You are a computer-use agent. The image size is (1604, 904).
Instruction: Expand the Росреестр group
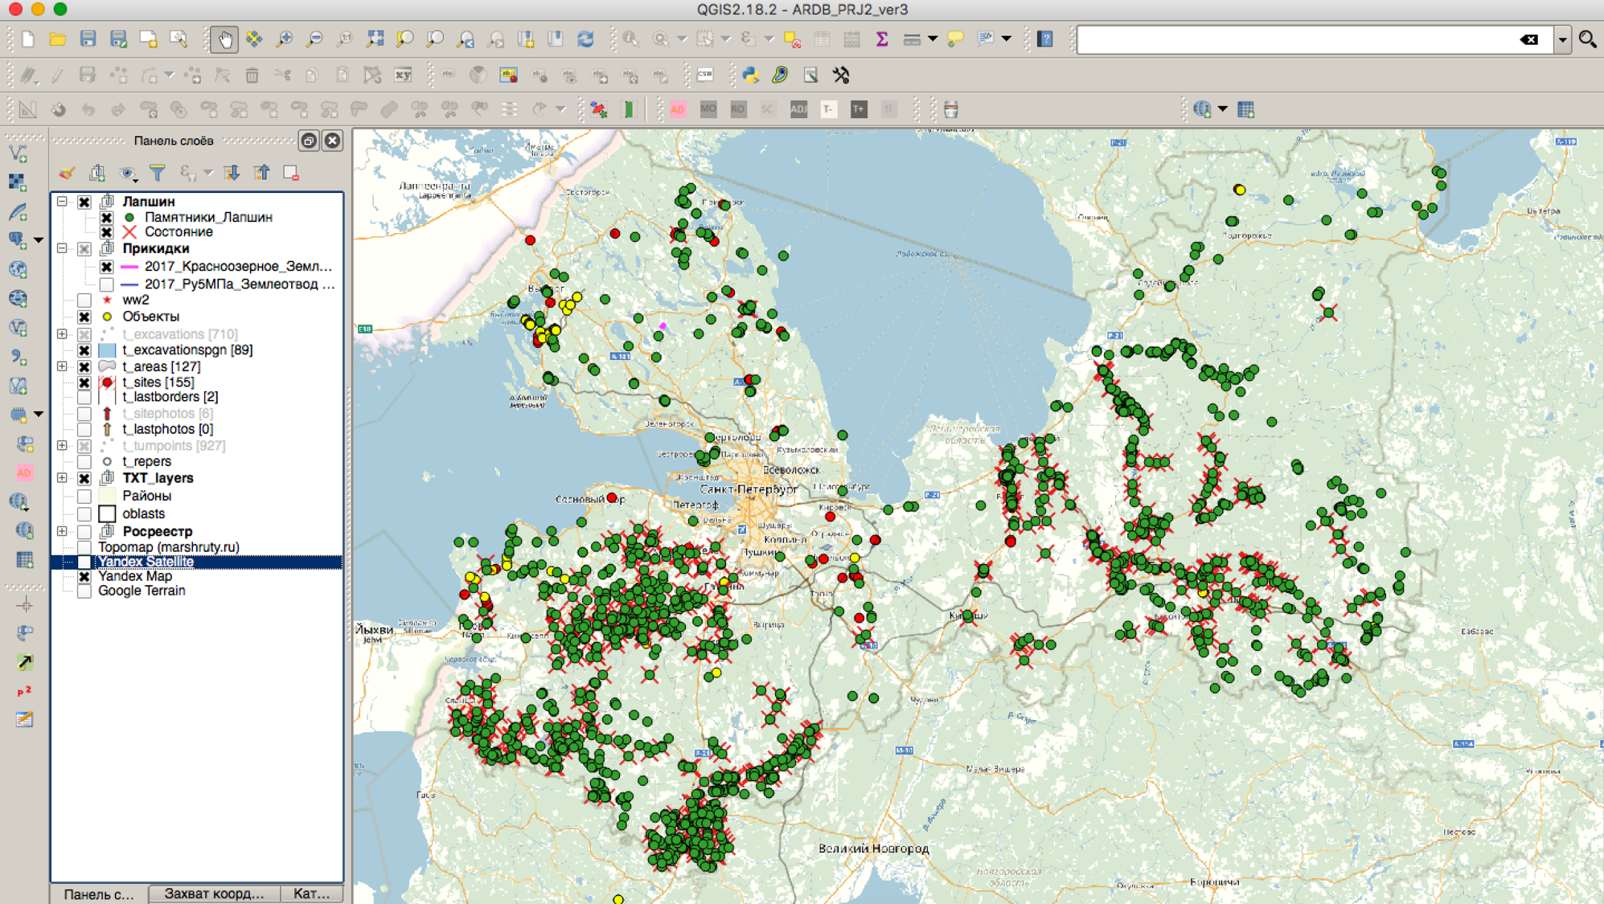(x=62, y=531)
